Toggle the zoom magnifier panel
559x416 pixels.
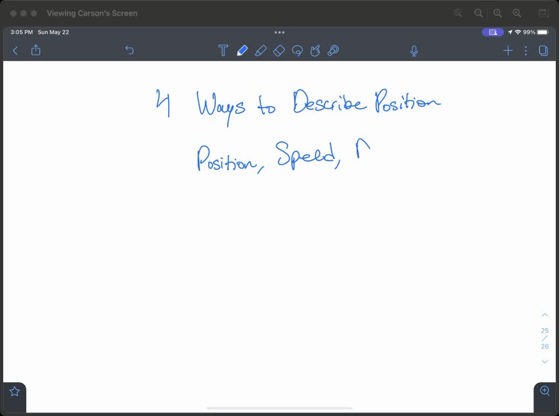click(x=544, y=391)
